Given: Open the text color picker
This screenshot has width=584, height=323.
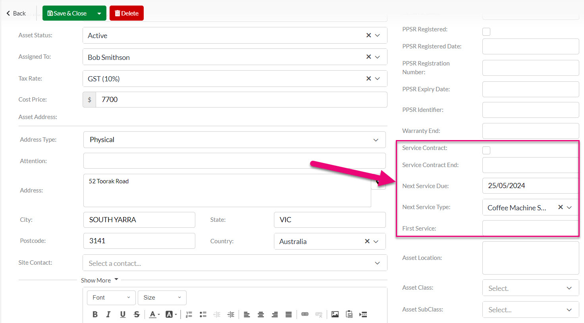Looking at the screenshot, I should pyautogui.click(x=154, y=314).
